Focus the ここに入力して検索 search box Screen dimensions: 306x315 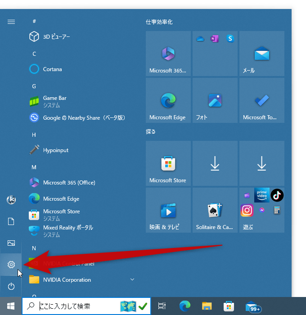86,306
